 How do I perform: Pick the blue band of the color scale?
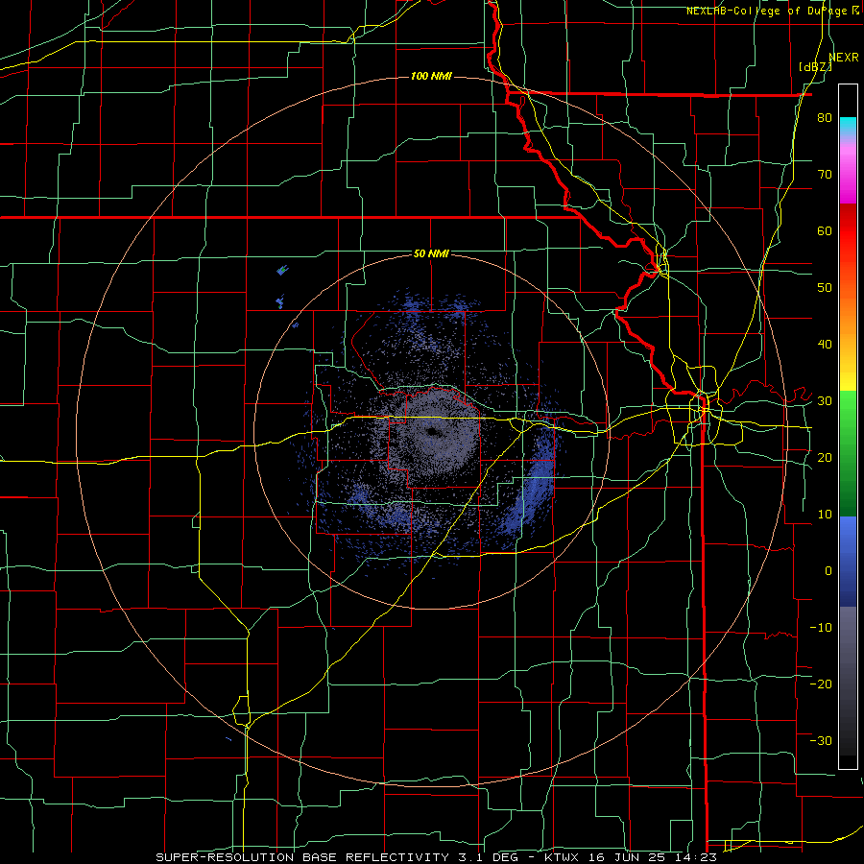(x=848, y=562)
